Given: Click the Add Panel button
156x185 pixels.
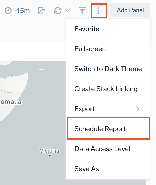Looking at the screenshot, I should coord(130,10).
